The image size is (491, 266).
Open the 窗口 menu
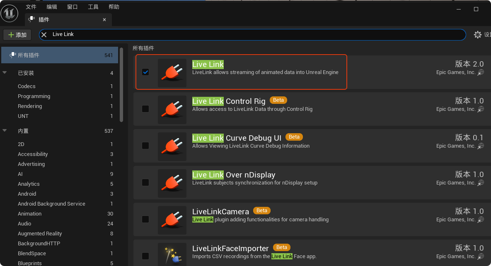[x=73, y=7]
